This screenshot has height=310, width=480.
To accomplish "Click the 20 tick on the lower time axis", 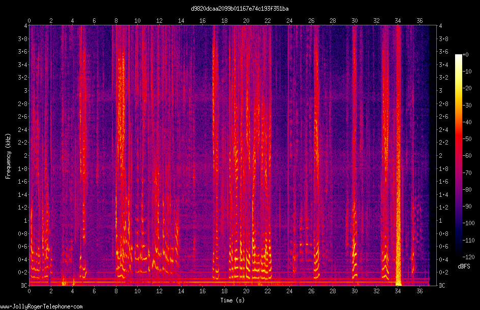I will (x=246, y=291).
